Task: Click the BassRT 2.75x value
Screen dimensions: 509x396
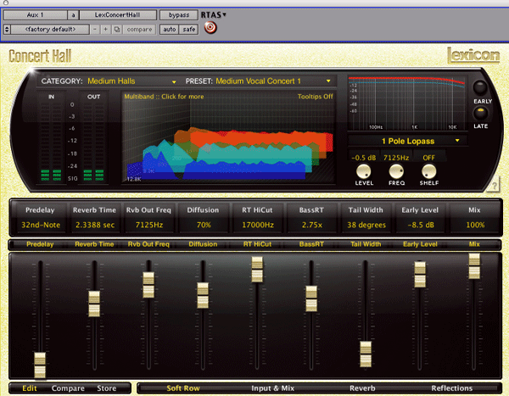Action: [311, 225]
